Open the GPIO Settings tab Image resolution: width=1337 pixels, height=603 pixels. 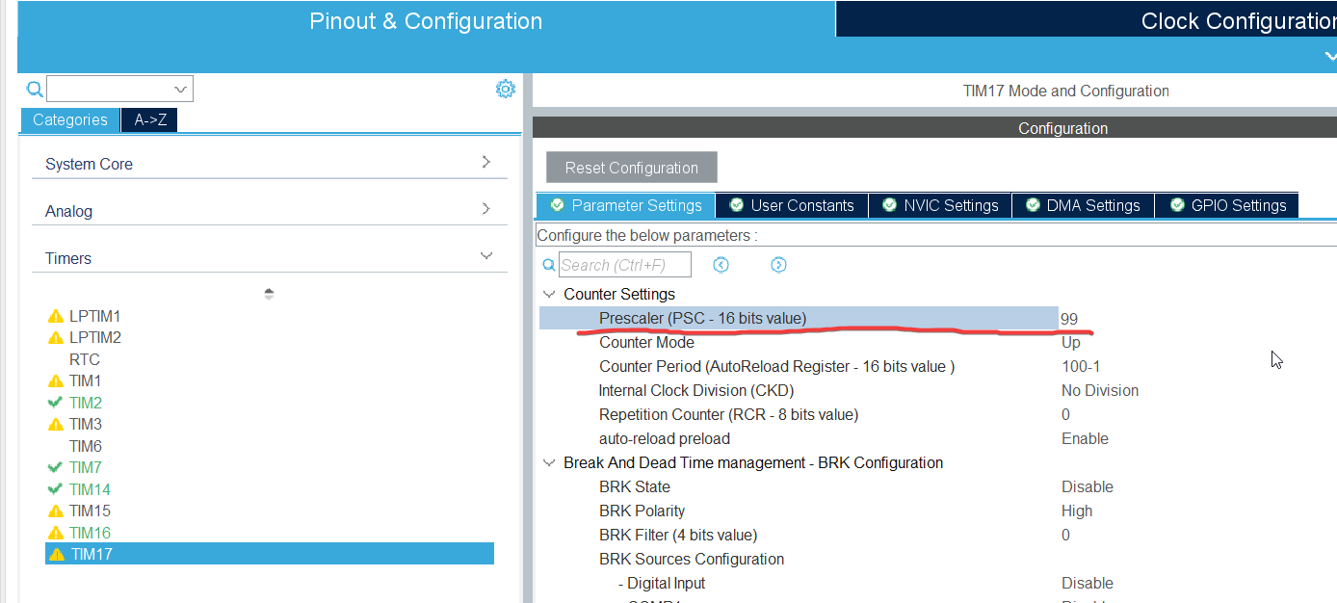(x=1226, y=204)
